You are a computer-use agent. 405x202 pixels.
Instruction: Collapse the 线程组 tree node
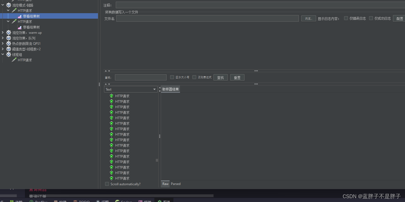[x=3, y=54]
